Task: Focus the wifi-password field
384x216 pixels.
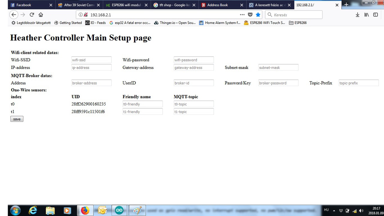Action: 194,60
